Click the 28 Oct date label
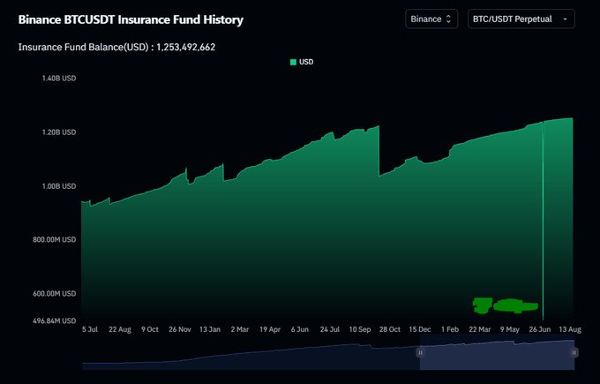Image resolution: width=600 pixels, height=384 pixels. (389, 329)
